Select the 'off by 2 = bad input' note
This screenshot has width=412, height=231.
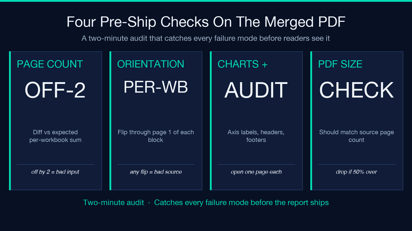[55, 172]
